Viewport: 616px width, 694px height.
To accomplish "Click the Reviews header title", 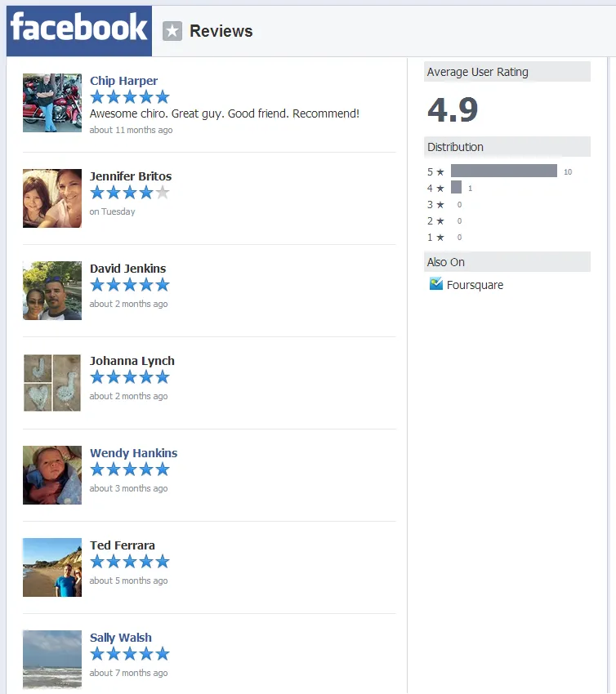I will click(x=221, y=31).
